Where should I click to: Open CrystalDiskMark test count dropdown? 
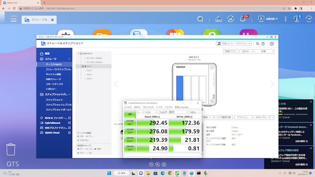140,112
